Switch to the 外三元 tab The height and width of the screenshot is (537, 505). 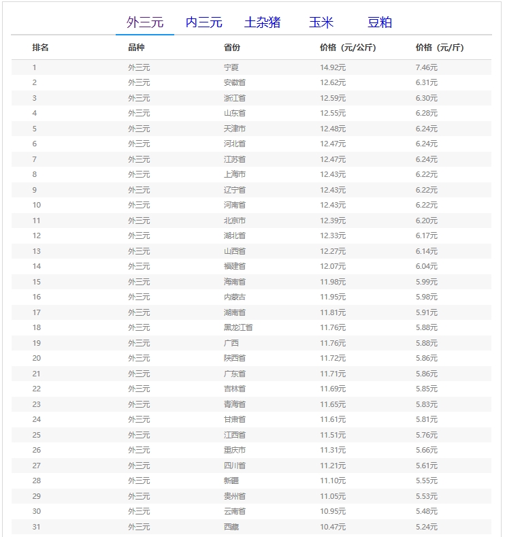(145, 22)
